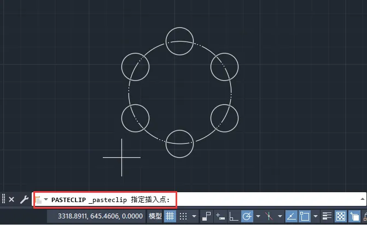Toggle transparency display icon

tap(341, 216)
